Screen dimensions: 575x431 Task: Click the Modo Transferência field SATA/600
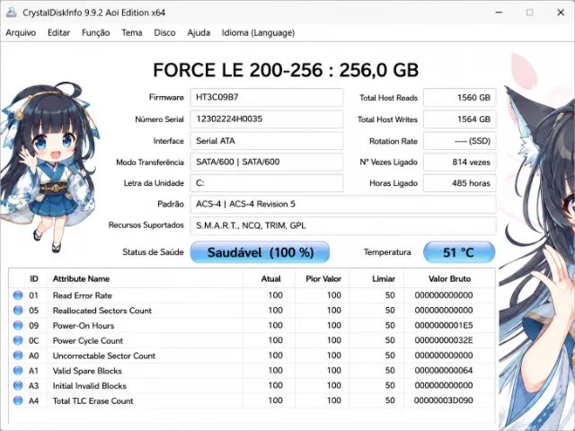pos(267,162)
